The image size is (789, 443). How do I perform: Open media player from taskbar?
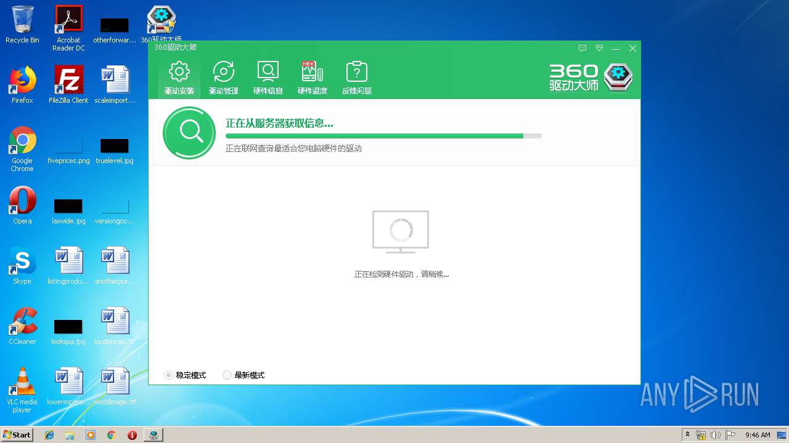pyautogui.click(x=91, y=435)
